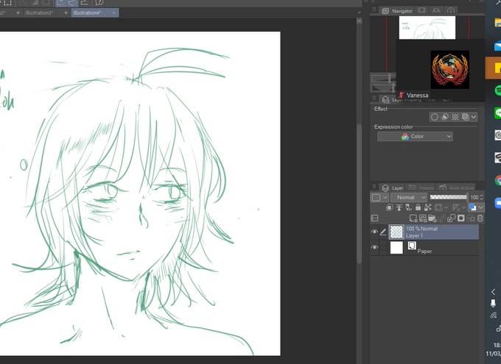501x364 pixels.
Task: Switch to the Layer palette tab
Action: 393,188
